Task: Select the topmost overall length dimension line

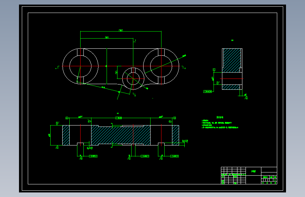Action: (x=121, y=31)
